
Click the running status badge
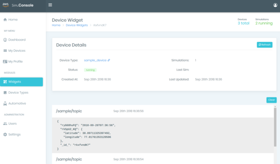tap(90, 70)
